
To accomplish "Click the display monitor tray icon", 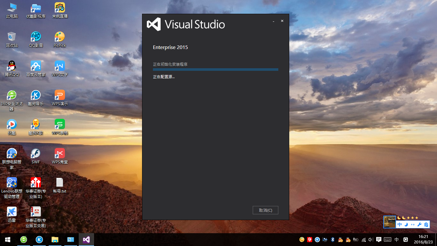I will [325, 240].
